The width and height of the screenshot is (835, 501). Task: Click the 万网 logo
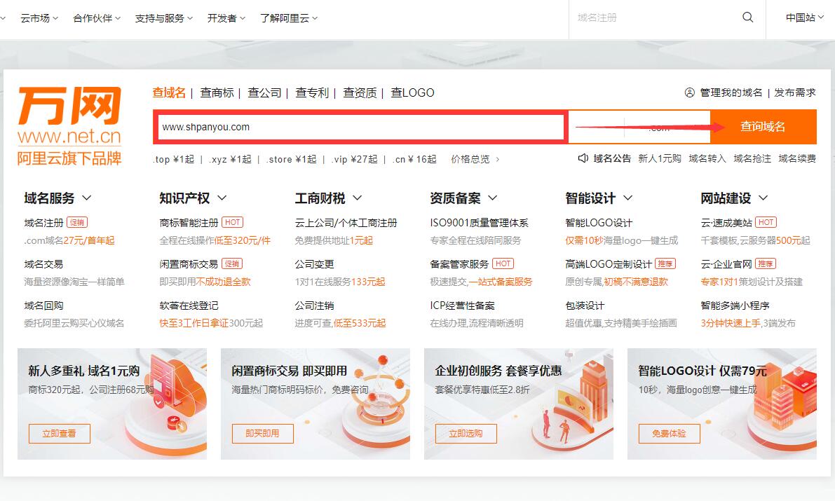[x=70, y=126]
